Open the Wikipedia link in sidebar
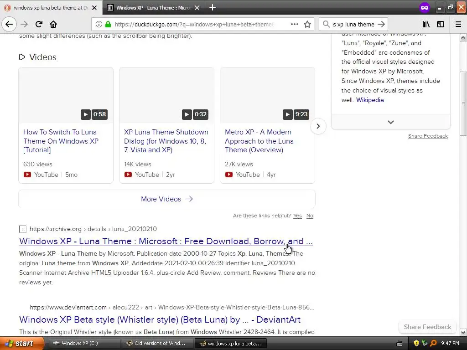 [x=369, y=100]
